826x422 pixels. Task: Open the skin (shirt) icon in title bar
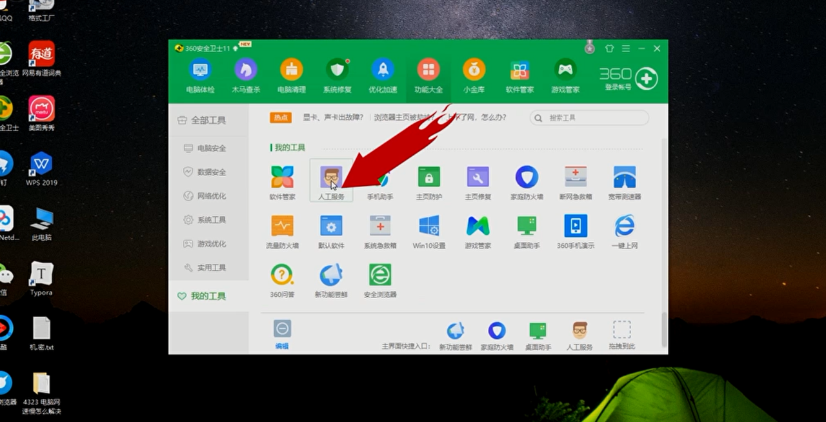point(609,48)
